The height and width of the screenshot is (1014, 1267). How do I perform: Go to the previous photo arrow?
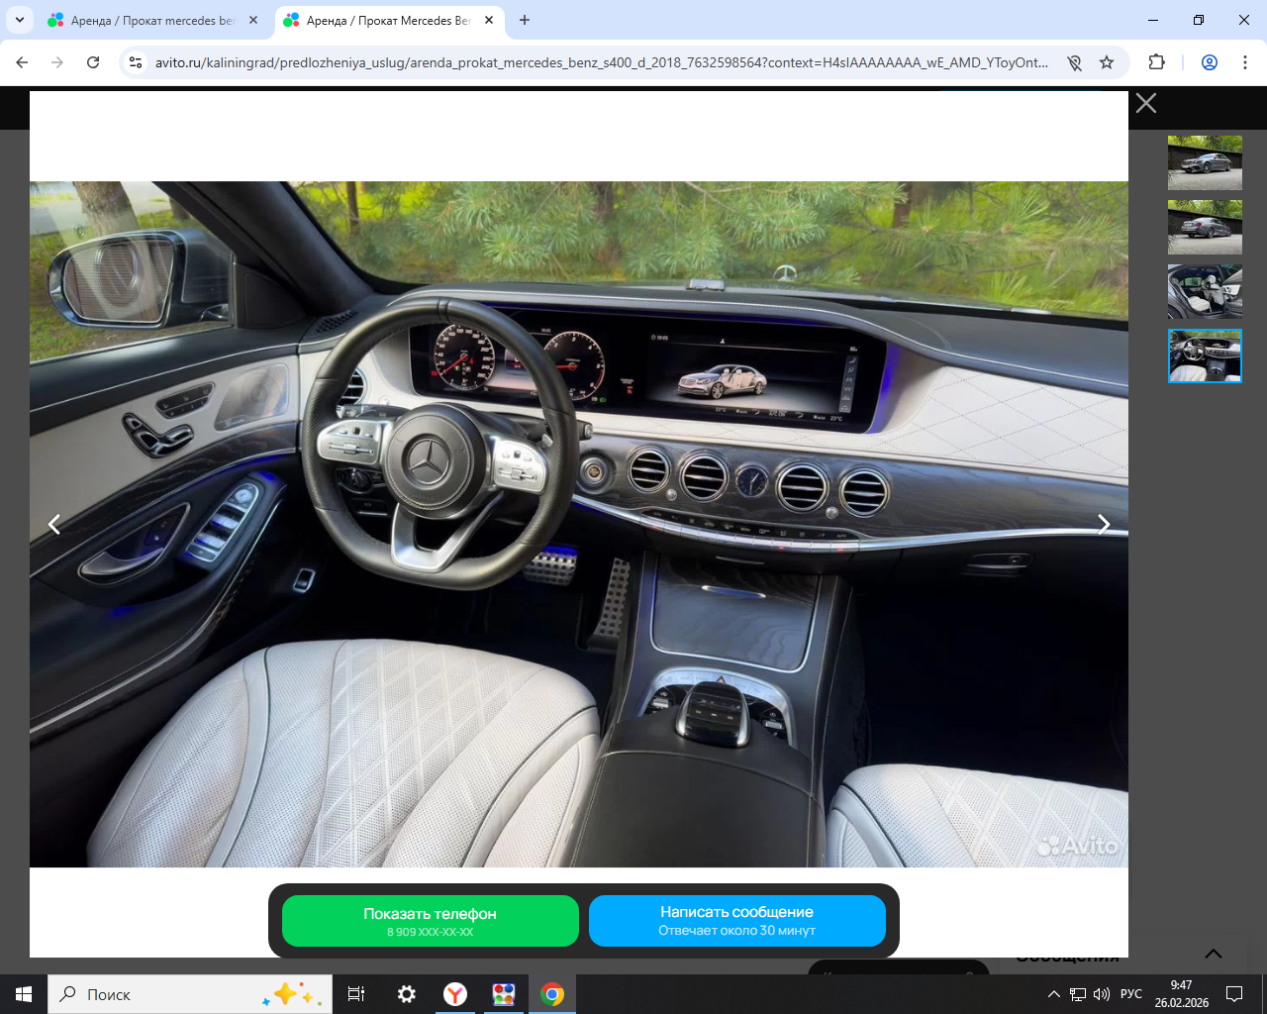click(x=54, y=525)
